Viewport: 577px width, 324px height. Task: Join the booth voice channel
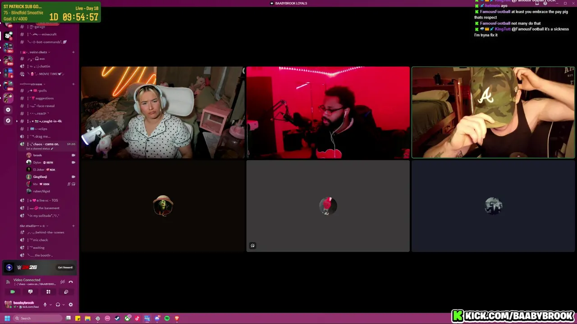pyautogui.click(x=47, y=255)
